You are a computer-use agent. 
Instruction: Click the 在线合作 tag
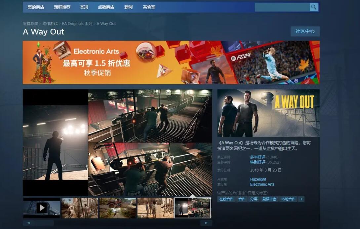(x=226, y=199)
